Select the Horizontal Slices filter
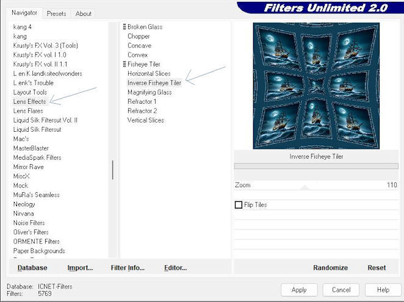404x302 pixels. click(149, 73)
